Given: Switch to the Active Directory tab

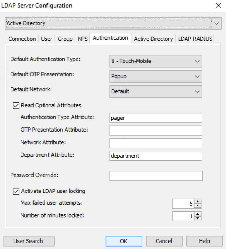Looking at the screenshot, I should [153, 39].
